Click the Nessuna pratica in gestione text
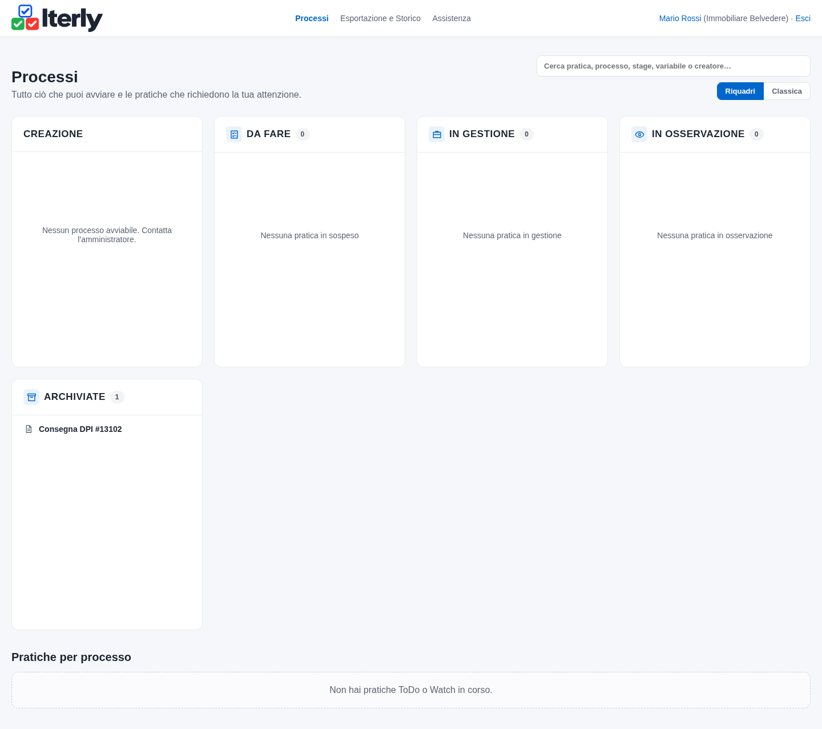Screen dimensions: 822x729 click(x=512, y=235)
